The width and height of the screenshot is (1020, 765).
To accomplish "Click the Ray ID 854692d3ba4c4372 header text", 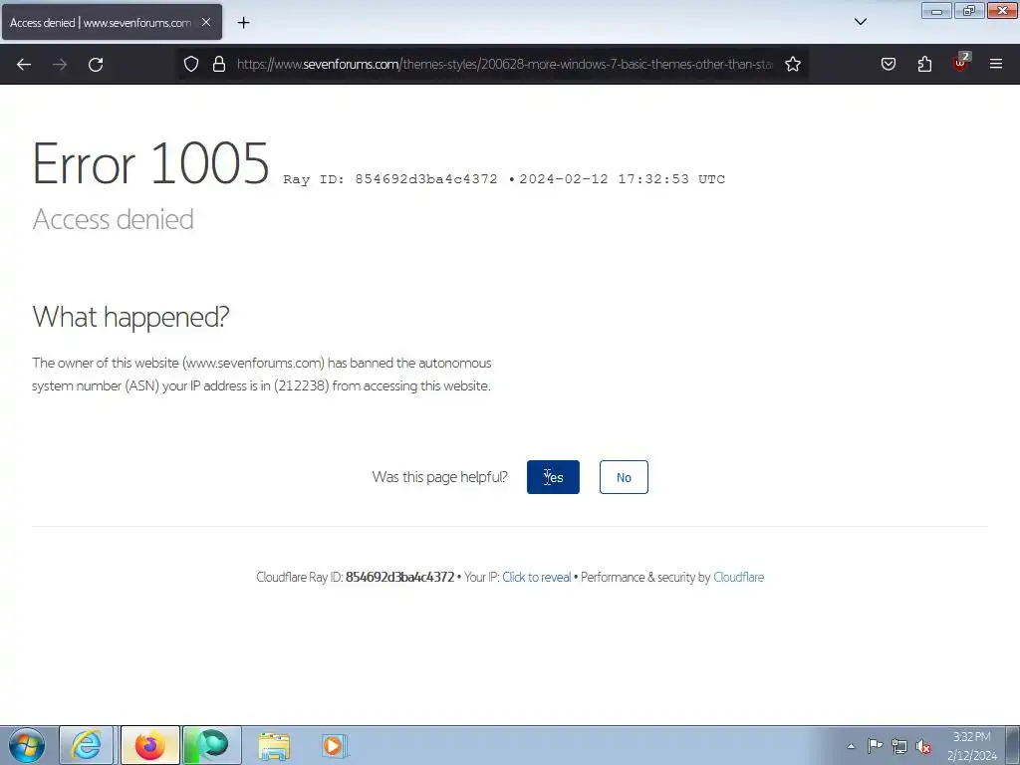I will tap(390, 179).
